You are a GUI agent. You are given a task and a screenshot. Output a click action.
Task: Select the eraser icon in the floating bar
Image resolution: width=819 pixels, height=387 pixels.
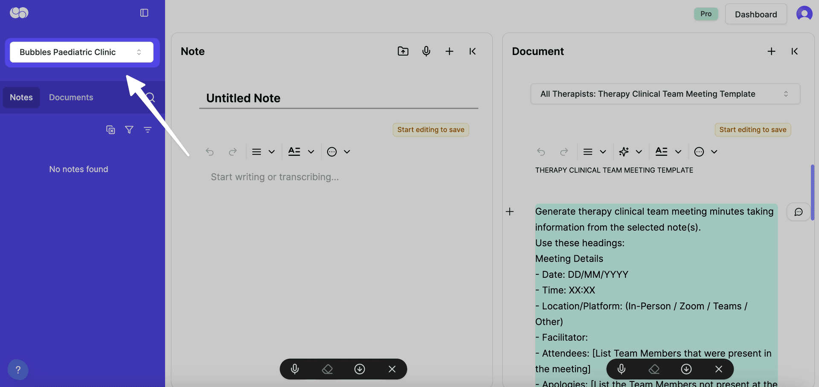pyautogui.click(x=327, y=369)
